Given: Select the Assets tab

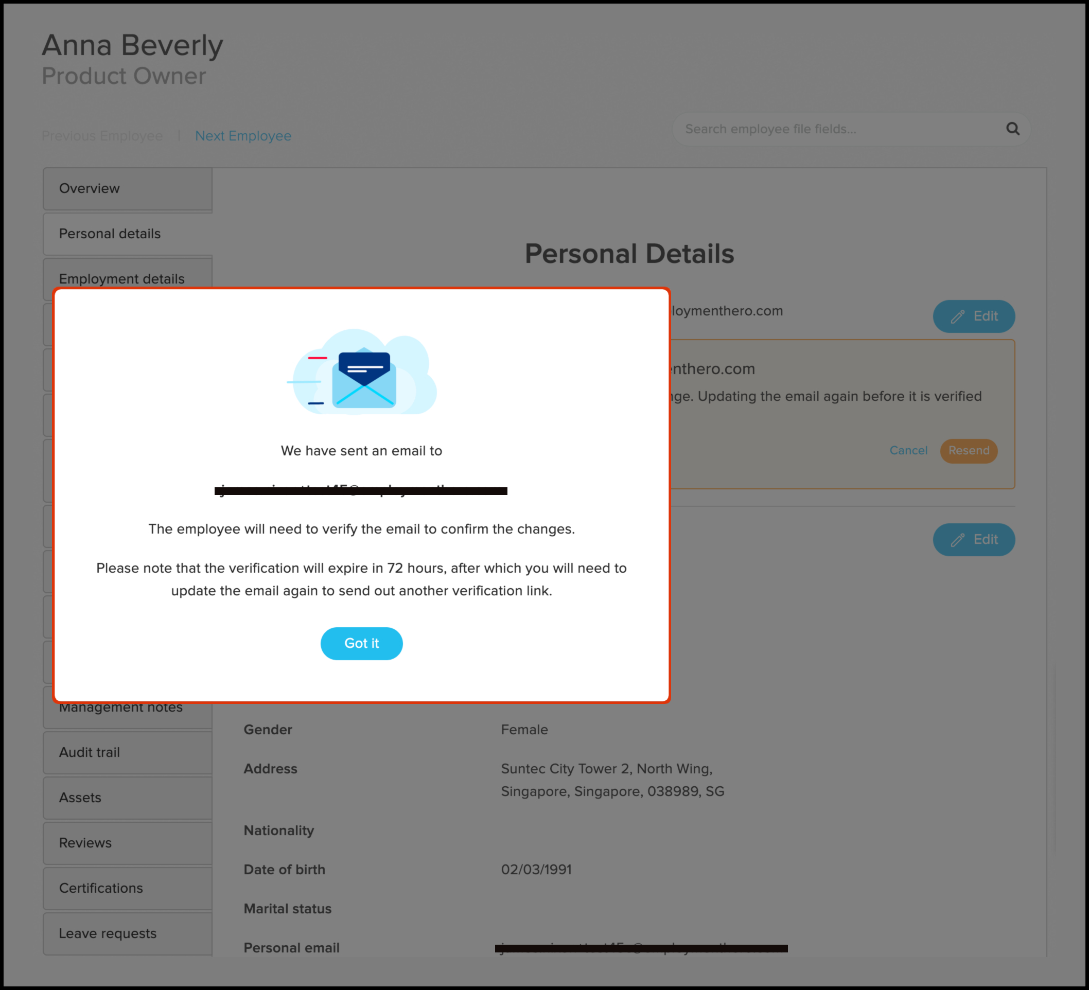Looking at the screenshot, I should (x=128, y=798).
